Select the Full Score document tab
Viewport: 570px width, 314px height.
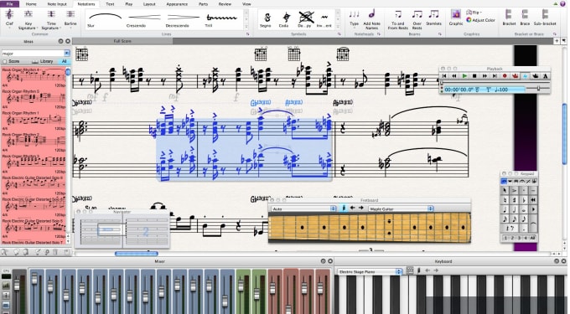click(122, 41)
